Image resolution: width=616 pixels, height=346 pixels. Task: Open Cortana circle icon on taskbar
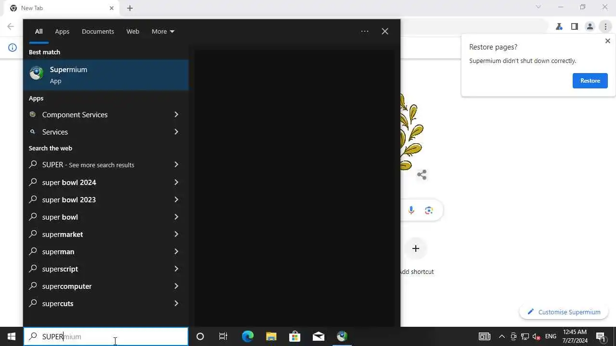[x=200, y=336]
